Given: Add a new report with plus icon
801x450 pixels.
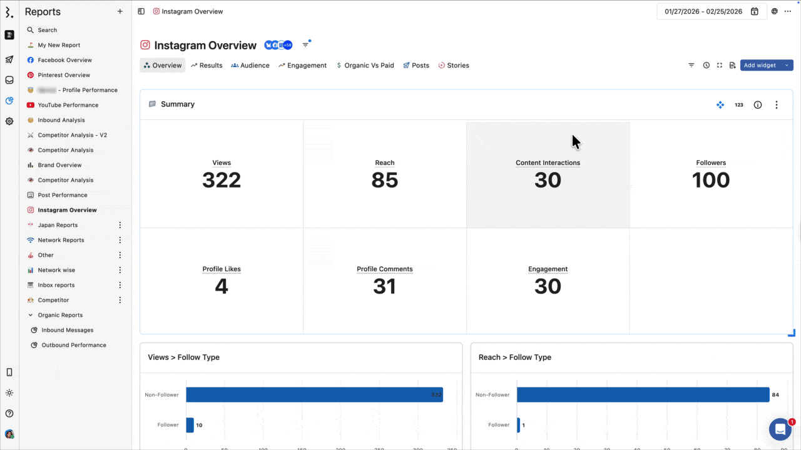Looking at the screenshot, I should [x=120, y=11].
